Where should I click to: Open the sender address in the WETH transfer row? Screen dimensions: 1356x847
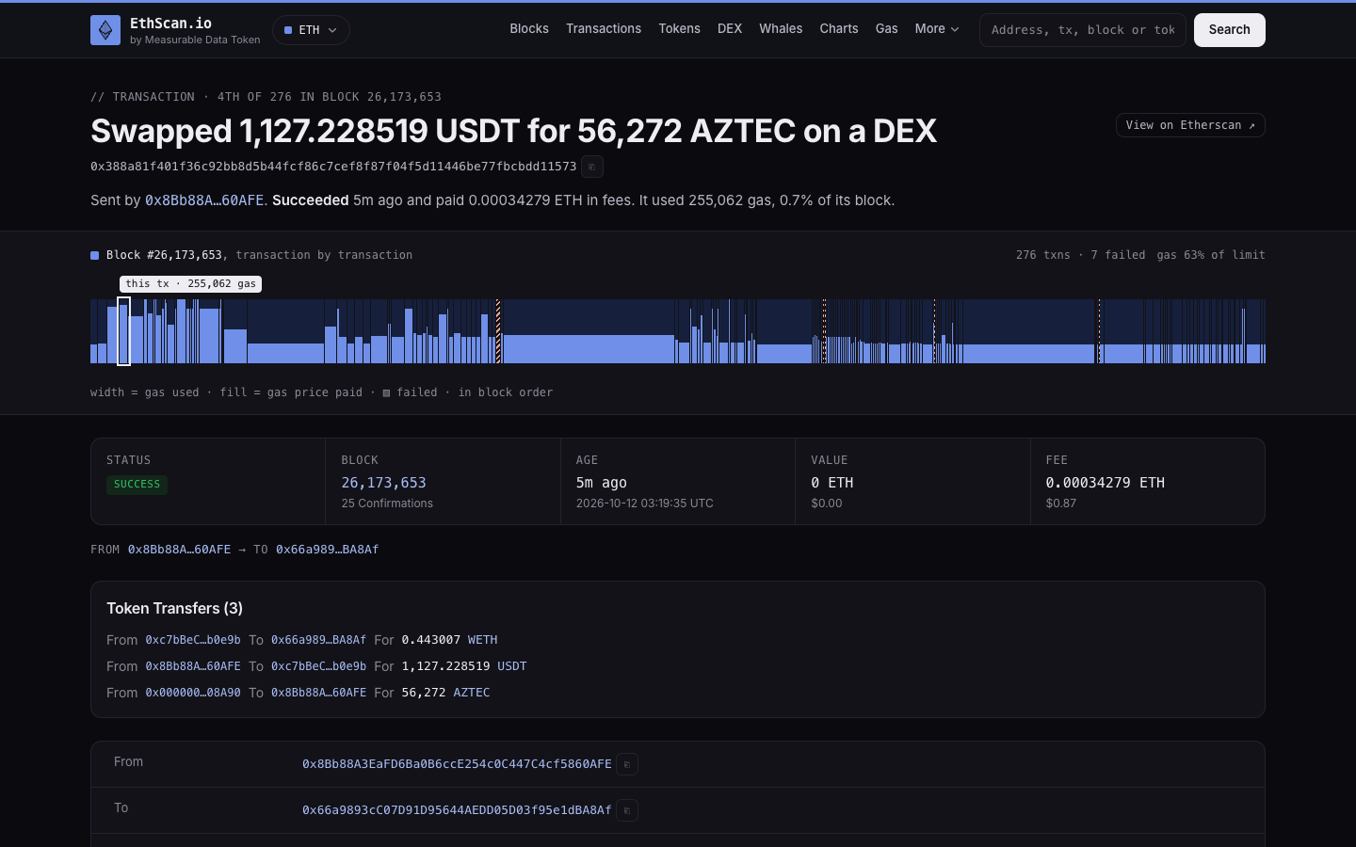(193, 640)
